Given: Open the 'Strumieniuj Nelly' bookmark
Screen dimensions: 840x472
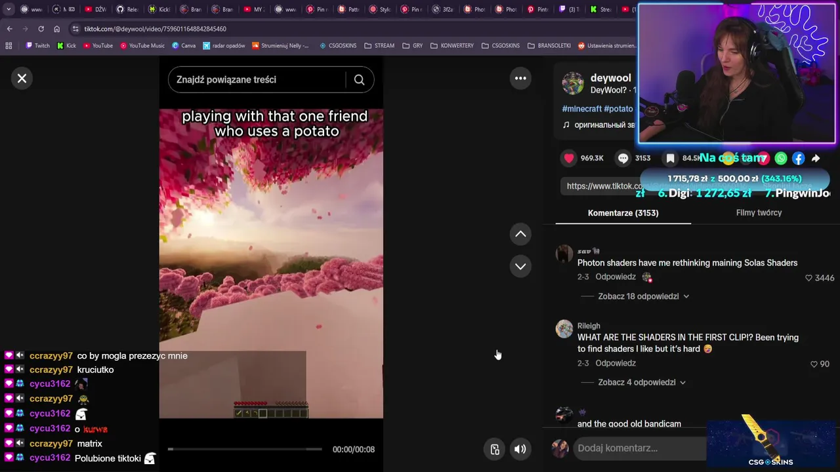Looking at the screenshot, I should point(280,46).
